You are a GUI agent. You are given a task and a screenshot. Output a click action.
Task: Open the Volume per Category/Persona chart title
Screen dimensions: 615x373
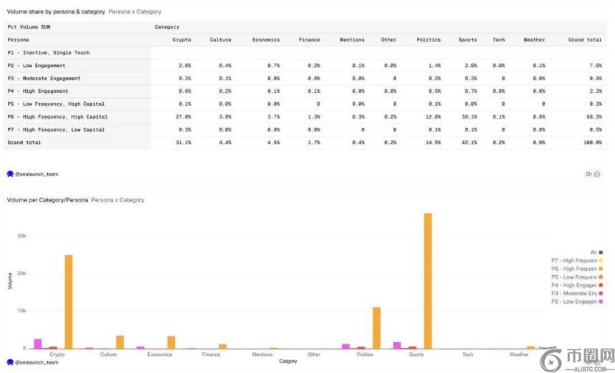click(47, 200)
